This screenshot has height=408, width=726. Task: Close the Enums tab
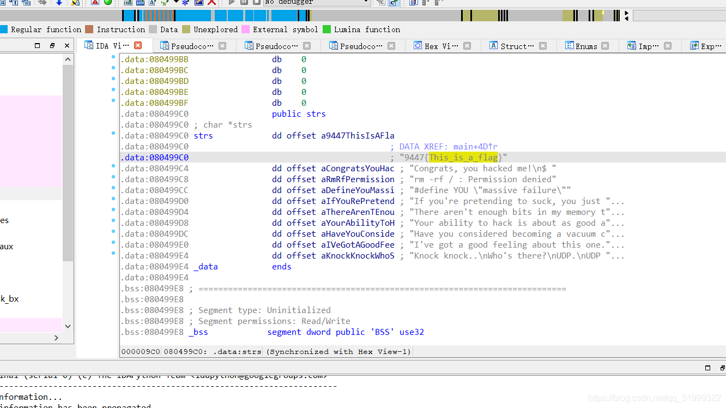(x=605, y=46)
